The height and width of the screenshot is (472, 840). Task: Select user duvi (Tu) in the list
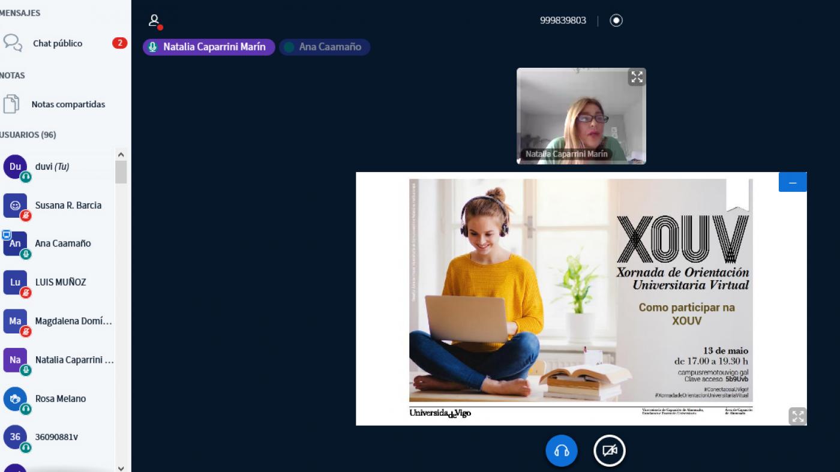coord(58,167)
